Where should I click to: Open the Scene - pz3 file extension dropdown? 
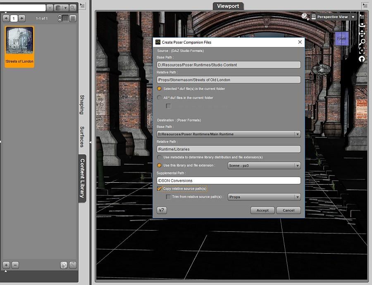click(264, 165)
